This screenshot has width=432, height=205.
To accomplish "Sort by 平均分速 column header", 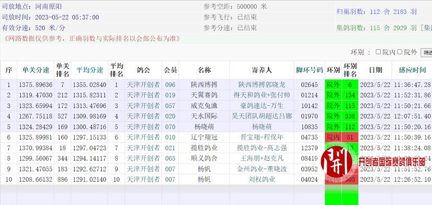I will (90, 70).
